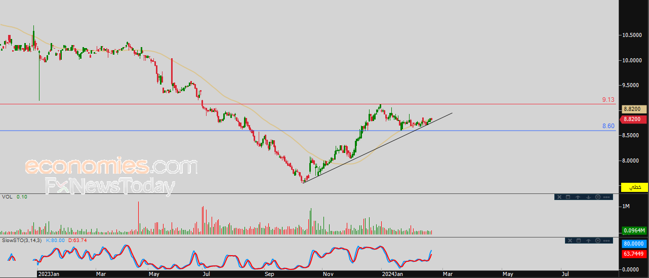Open VOL panel settings gear
This screenshot has width=649, height=278.
(598, 197)
